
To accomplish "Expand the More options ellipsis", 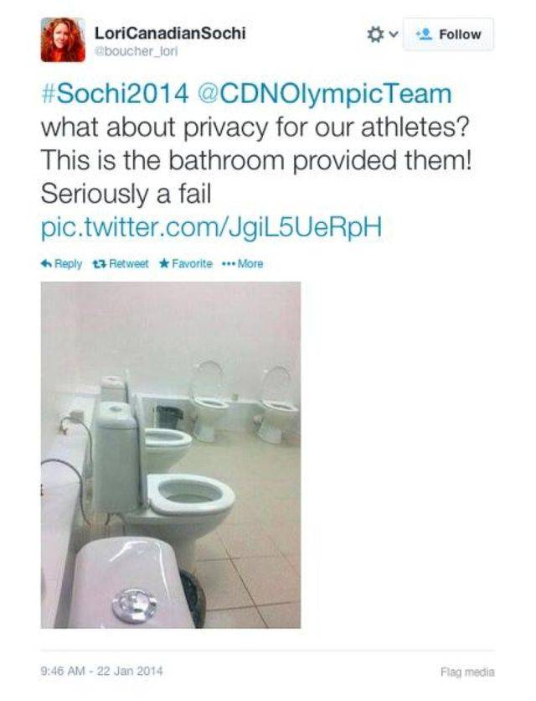I will point(243,263).
